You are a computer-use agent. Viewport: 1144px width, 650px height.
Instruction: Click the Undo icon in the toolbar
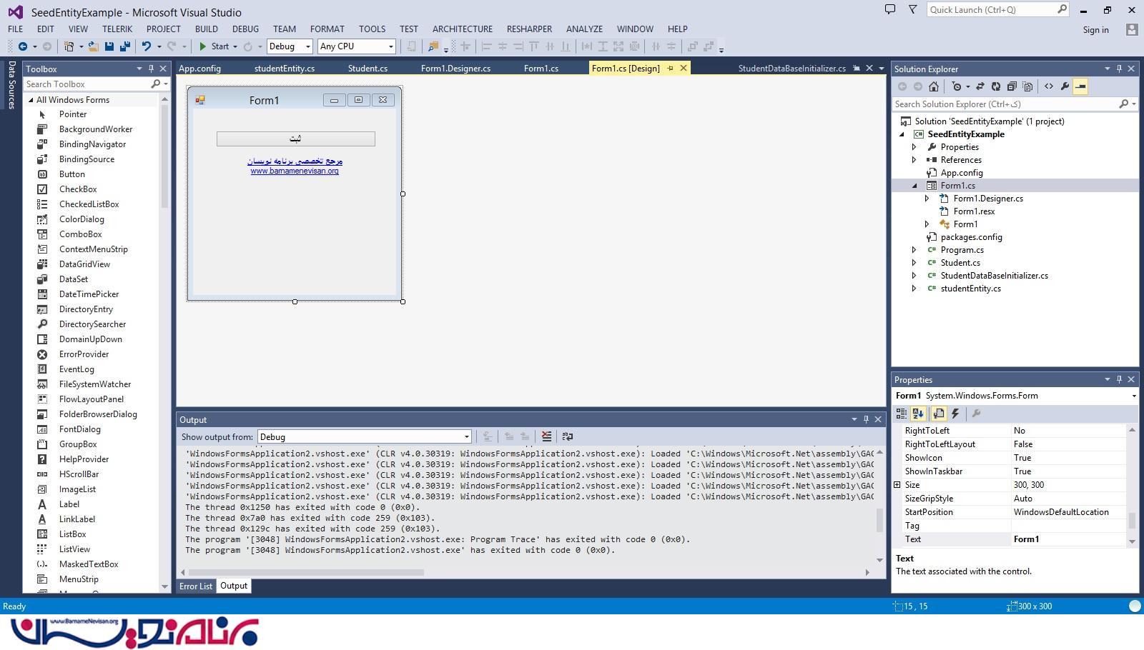click(147, 46)
